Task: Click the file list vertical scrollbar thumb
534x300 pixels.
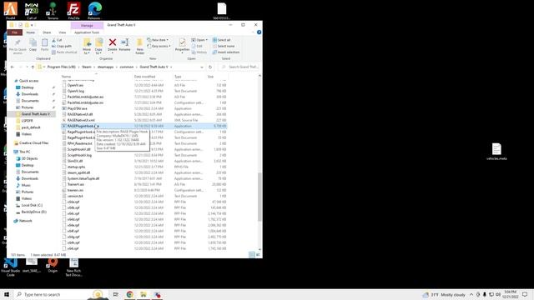Action: pos(259,197)
